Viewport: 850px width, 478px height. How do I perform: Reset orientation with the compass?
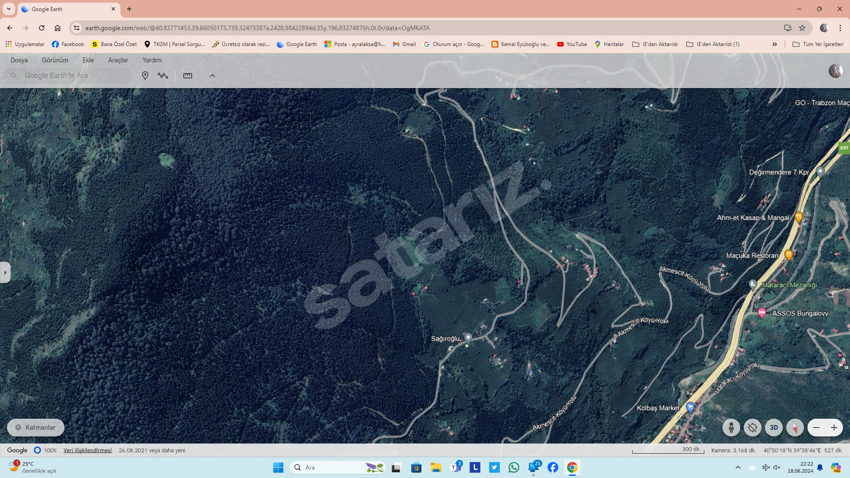pyautogui.click(x=795, y=428)
